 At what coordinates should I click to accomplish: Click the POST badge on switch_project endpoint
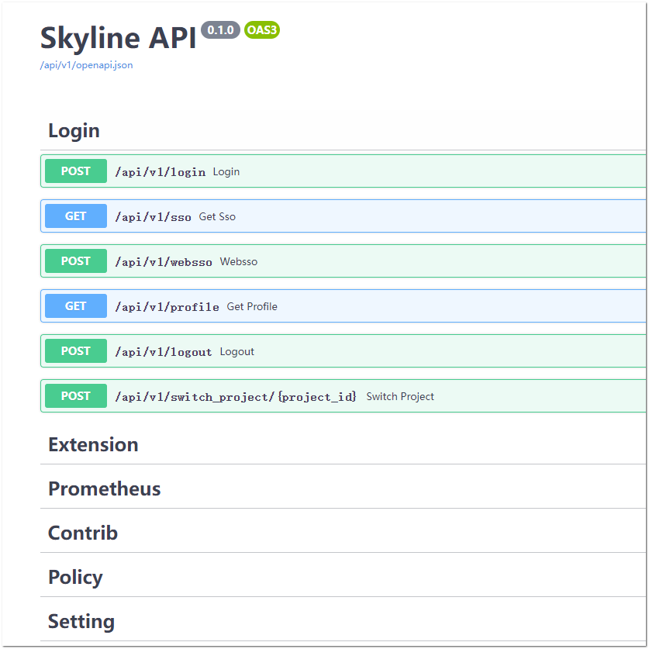(x=75, y=395)
